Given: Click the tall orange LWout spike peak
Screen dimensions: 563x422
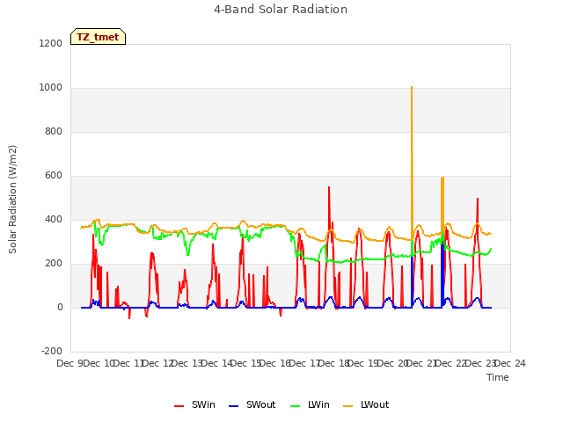Looking at the screenshot, I should point(412,87).
